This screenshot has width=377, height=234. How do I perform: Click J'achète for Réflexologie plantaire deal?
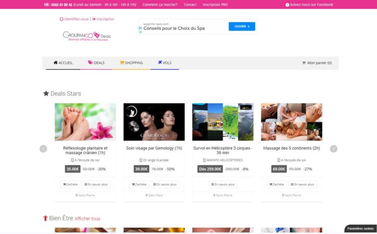(70, 184)
